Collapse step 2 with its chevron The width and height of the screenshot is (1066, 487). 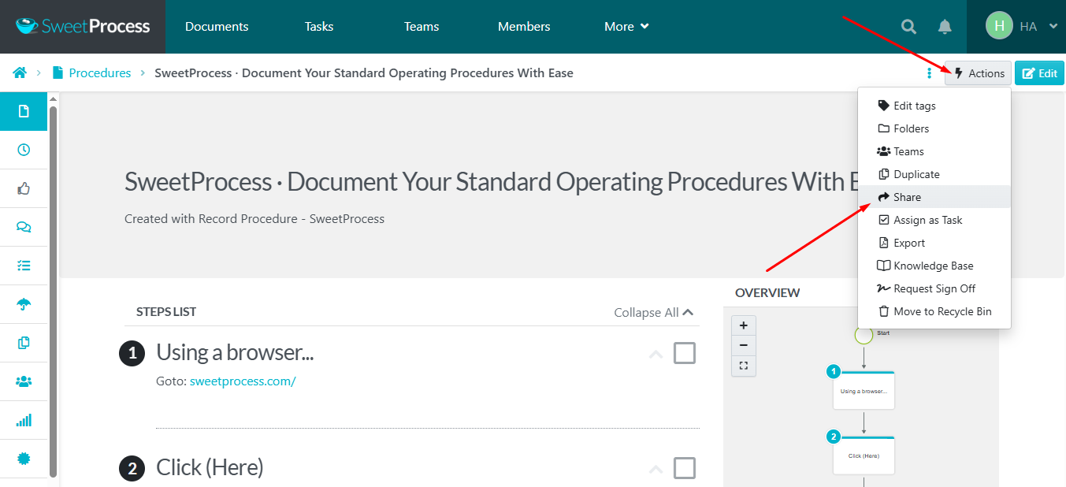click(x=656, y=470)
